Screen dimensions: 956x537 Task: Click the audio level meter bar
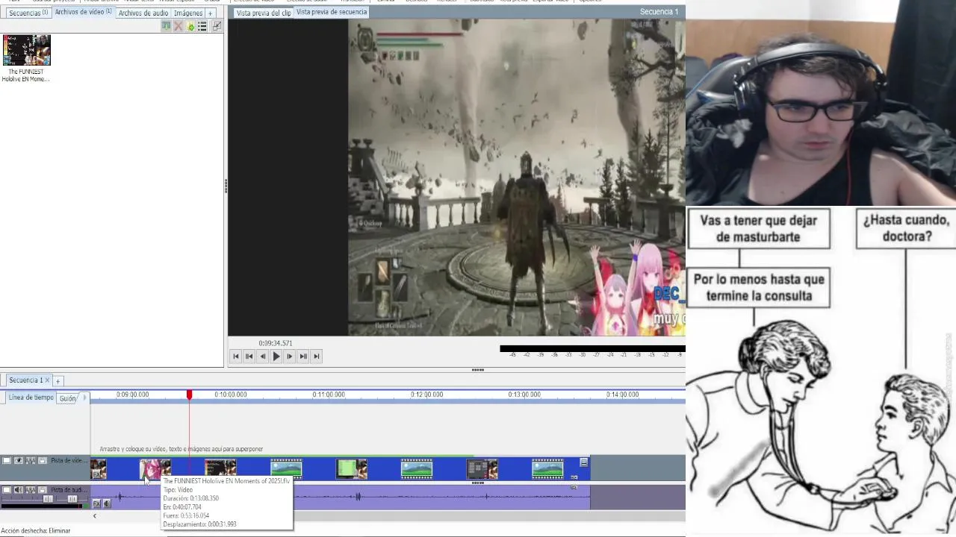coord(592,348)
